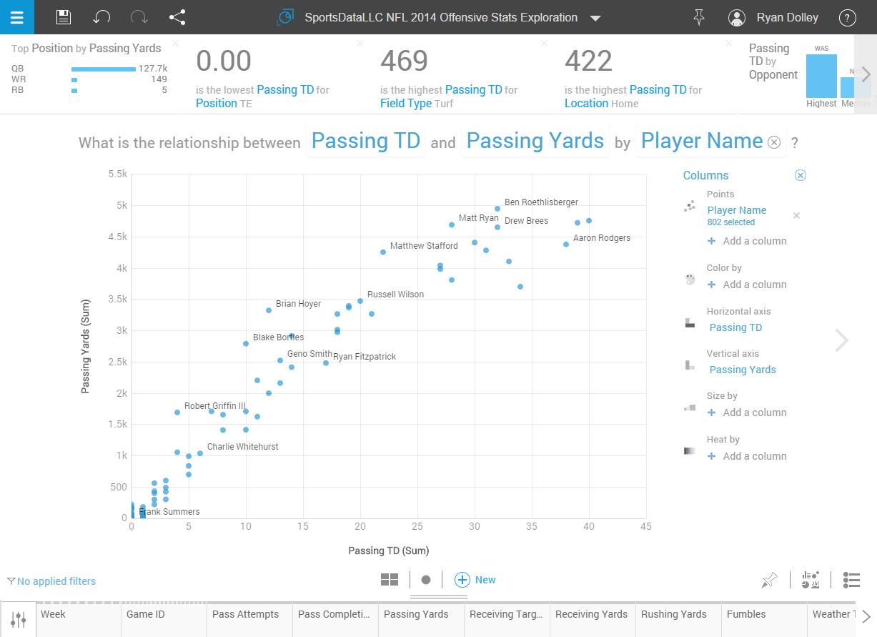Click the Redo icon

(140, 17)
